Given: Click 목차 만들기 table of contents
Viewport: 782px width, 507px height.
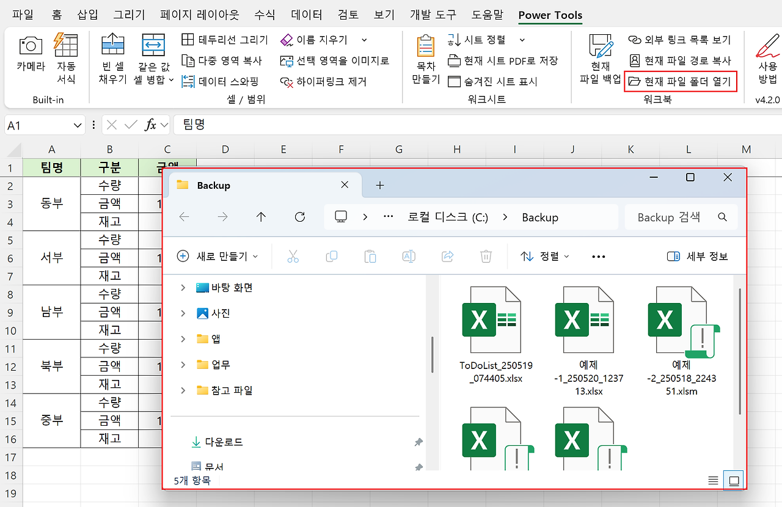Looking at the screenshot, I should (x=426, y=59).
